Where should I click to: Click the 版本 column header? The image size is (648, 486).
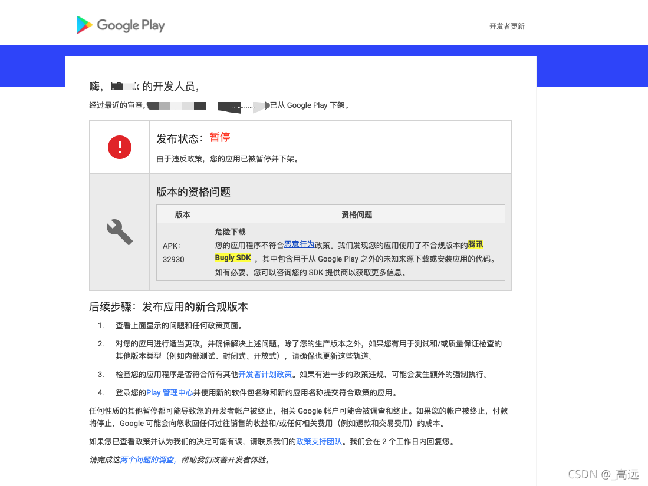183,214
